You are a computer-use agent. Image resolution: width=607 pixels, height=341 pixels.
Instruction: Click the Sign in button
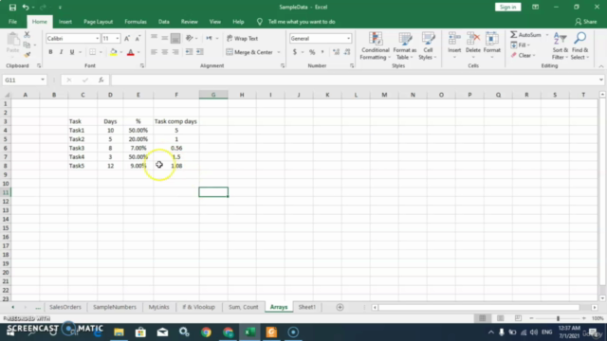[x=508, y=7]
